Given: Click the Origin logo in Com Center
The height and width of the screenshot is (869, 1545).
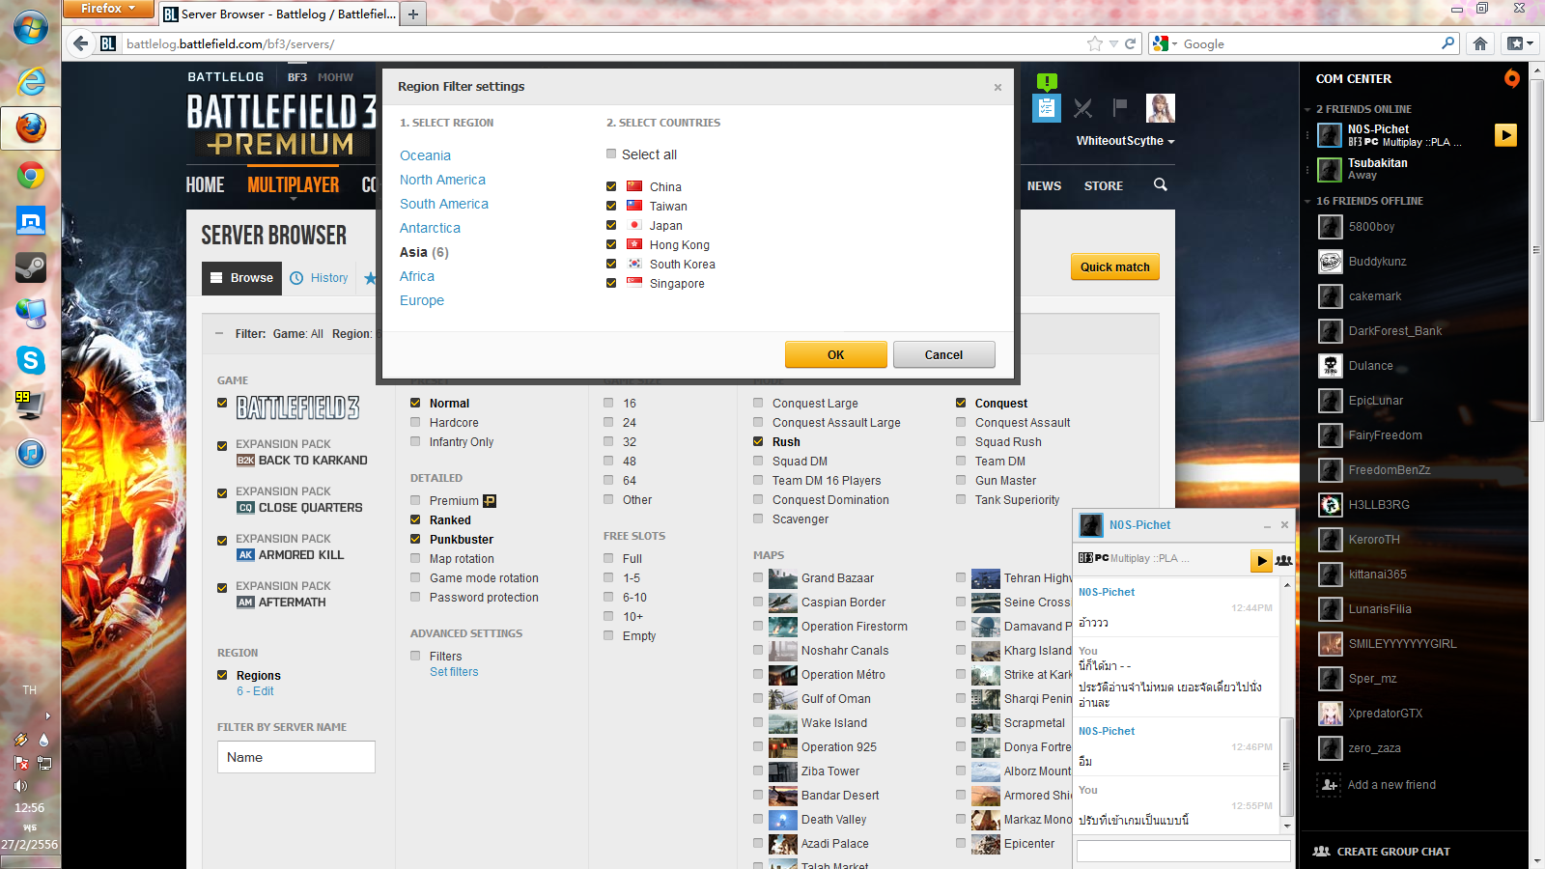Looking at the screenshot, I should pyautogui.click(x=1511, y=78).
